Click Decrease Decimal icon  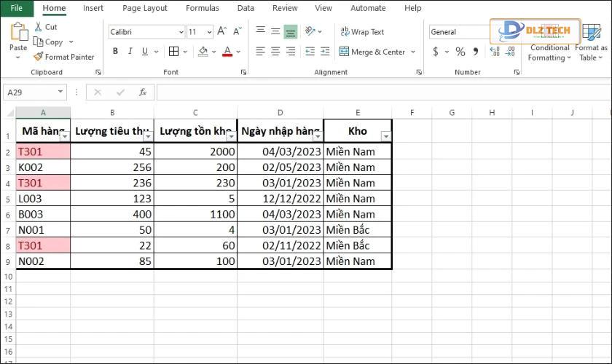(510, 51)
